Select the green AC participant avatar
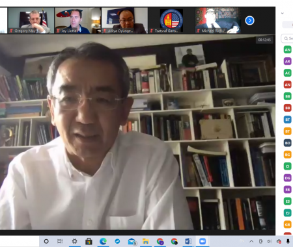The height and width of the screenshot is (247, 293). coord(287,73)
